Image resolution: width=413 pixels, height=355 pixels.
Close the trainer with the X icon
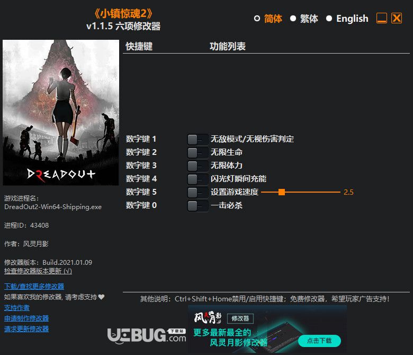(x=397, y=18)
